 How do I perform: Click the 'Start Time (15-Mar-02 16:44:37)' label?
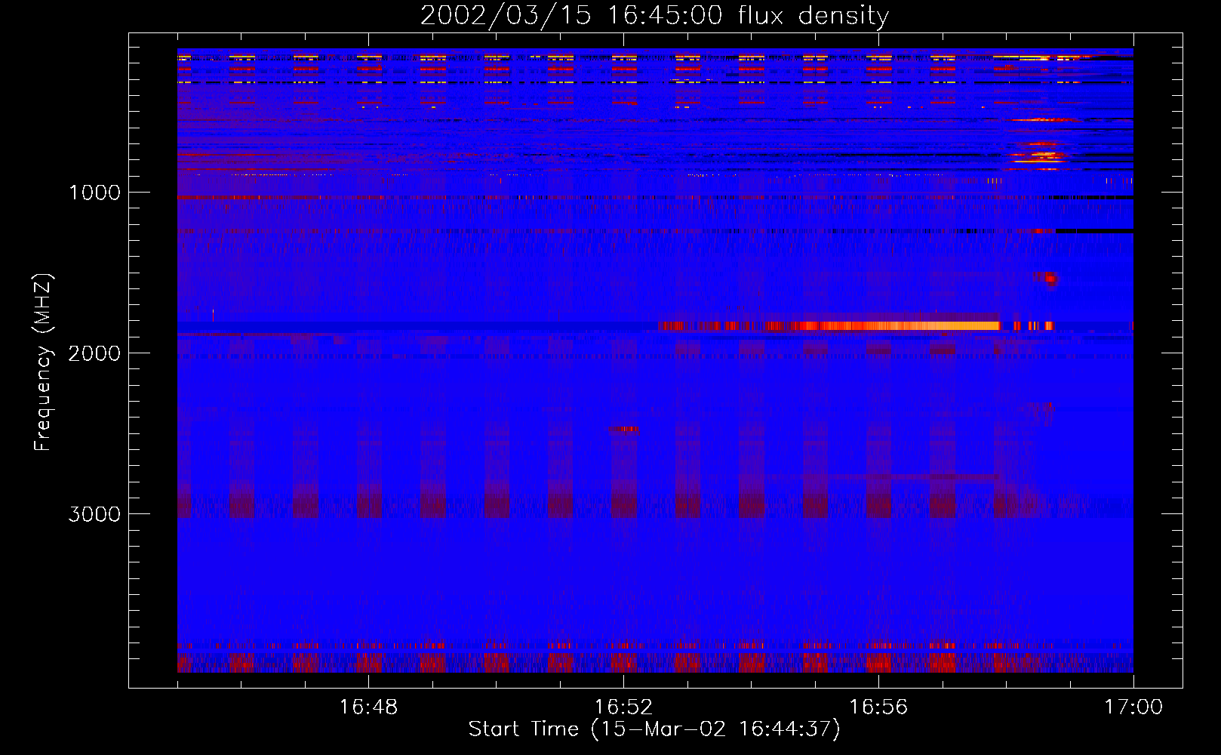(x=654, y=729)
